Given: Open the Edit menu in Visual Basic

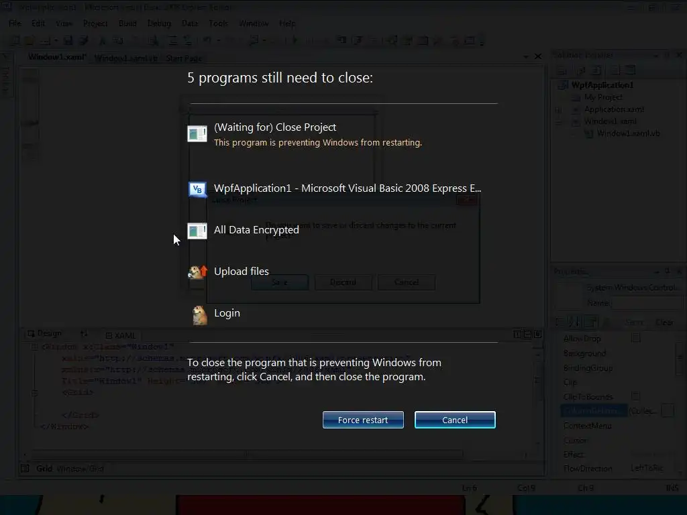Looking at the screenshot, I should click(38, 23).
